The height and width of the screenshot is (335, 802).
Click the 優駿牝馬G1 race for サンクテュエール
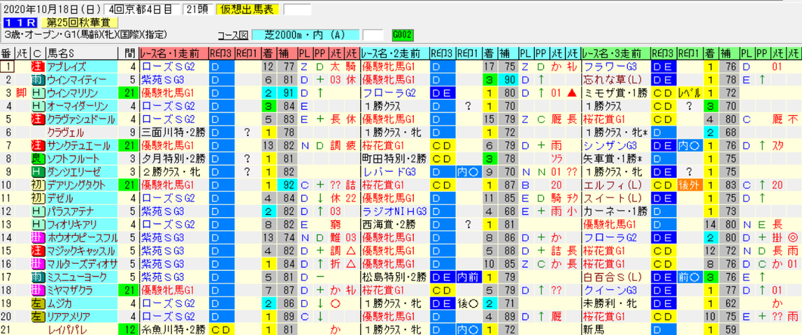[x=174, y=145]
